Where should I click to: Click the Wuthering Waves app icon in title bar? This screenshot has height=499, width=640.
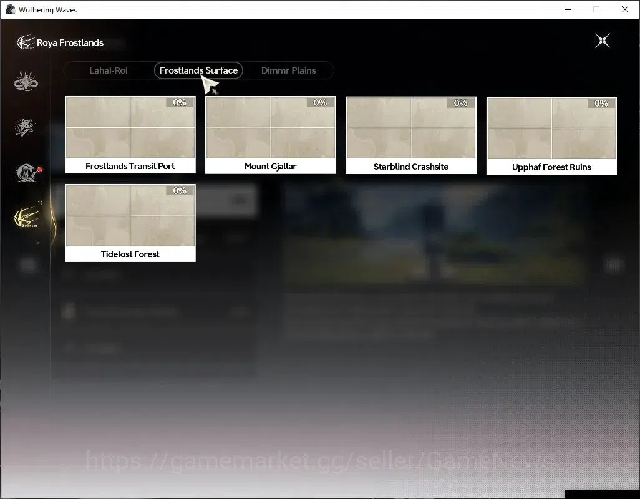coord(10,9)
